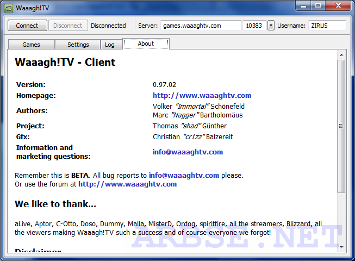Click the Username field containing ZIRUS
The width and height of the screenshot is (355, 261).
[x=327, y=26]
